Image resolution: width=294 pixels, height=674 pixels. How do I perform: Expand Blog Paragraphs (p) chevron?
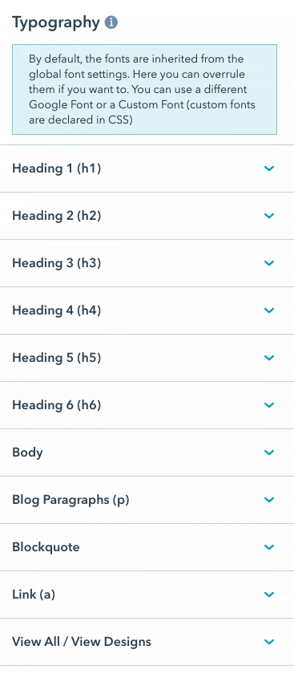coord(269,499)
